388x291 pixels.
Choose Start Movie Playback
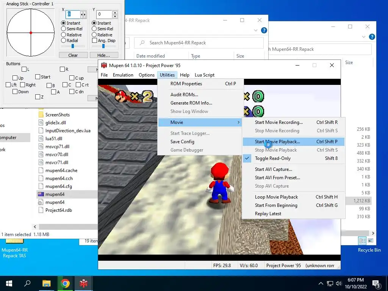tap(294, 142)
